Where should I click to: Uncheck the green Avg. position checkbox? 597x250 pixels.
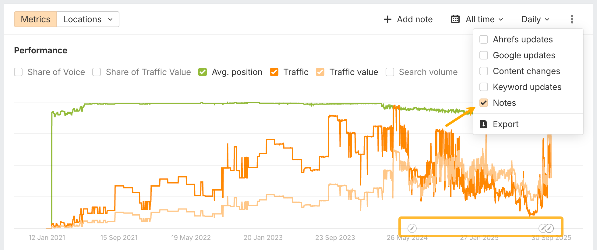[203, 72]
